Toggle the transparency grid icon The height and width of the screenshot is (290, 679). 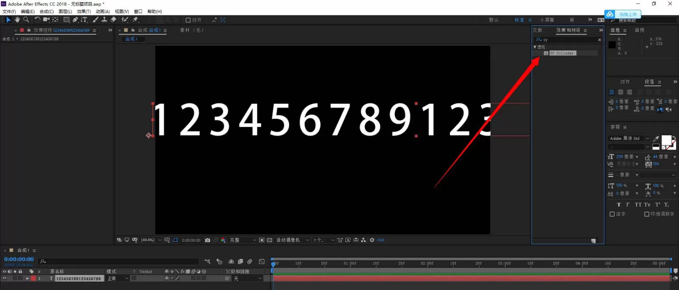click(269, 240)
